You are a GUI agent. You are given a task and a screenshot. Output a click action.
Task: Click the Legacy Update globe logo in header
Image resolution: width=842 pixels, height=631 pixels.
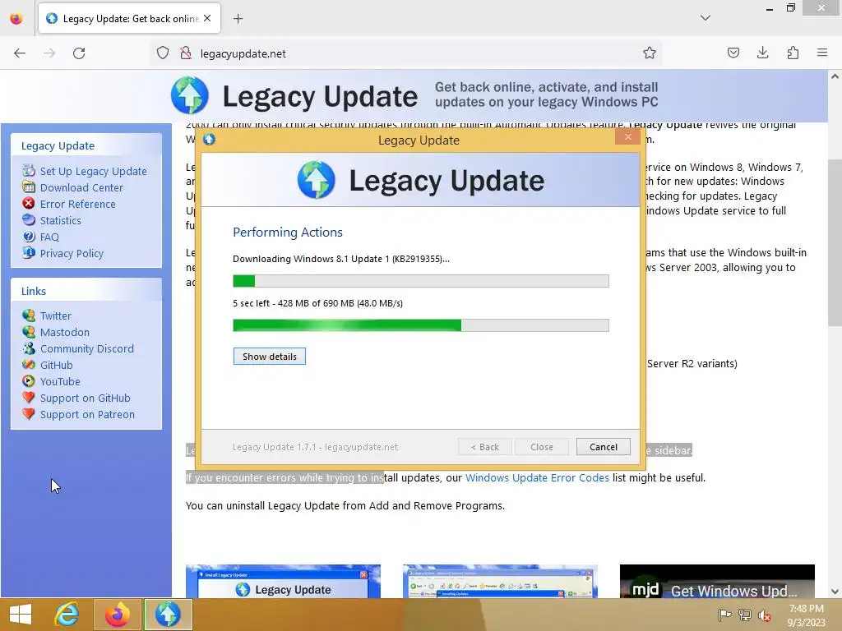click(x=190, y=95)
